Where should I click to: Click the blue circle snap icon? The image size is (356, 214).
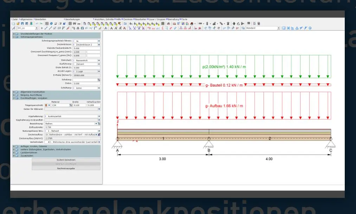tap(310, 28)
